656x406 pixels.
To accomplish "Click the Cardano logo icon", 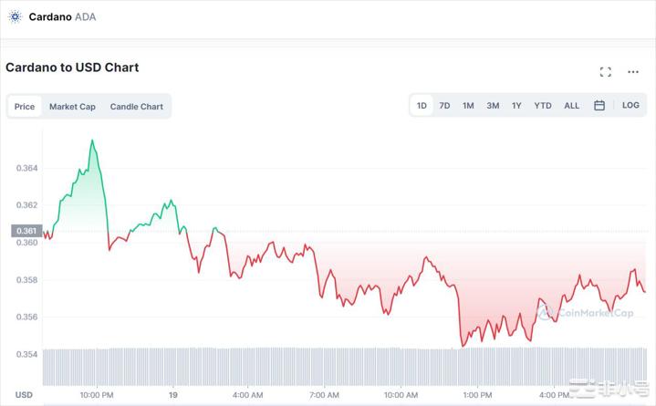I will click(x=15, y=16).
